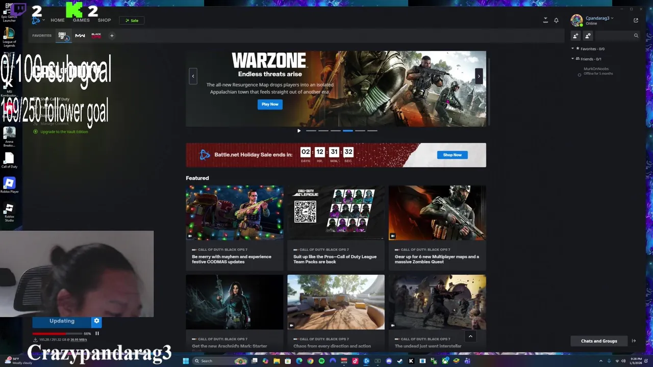Open the downloads icon in Battle.net header
Screen dimensions: 653x367
click(545, 20)
